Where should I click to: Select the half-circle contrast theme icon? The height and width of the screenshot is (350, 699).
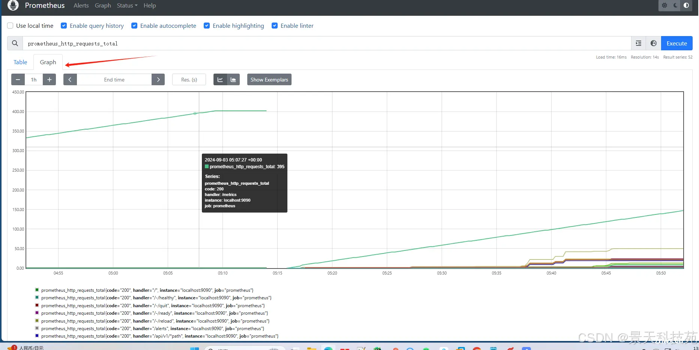pos(686,5)
